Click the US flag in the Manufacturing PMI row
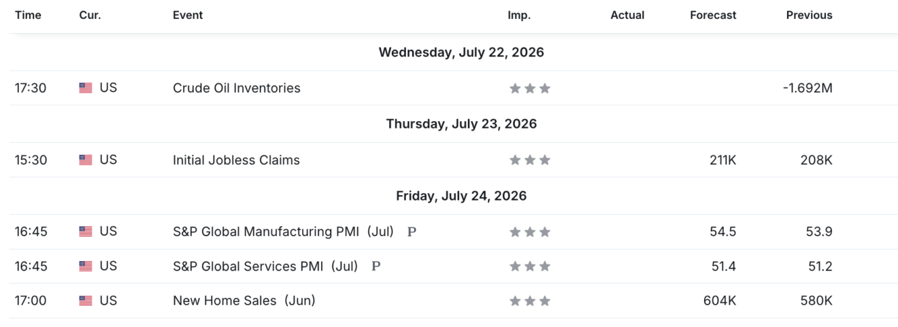Viewport: 898px width, 327px height. click(x=86, y=232)
